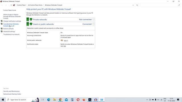Open Firefox from taskbar
This screenshot has height=102, width=182.
[x=84, y=99]
